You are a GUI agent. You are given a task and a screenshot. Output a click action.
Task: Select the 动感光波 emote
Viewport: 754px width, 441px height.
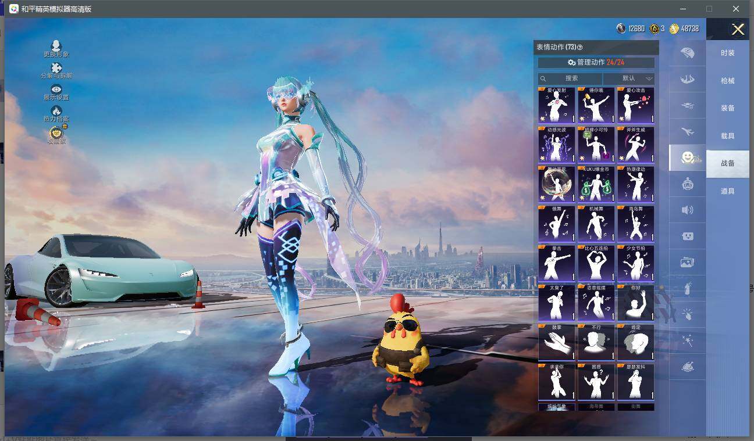[x=557, y=145]
